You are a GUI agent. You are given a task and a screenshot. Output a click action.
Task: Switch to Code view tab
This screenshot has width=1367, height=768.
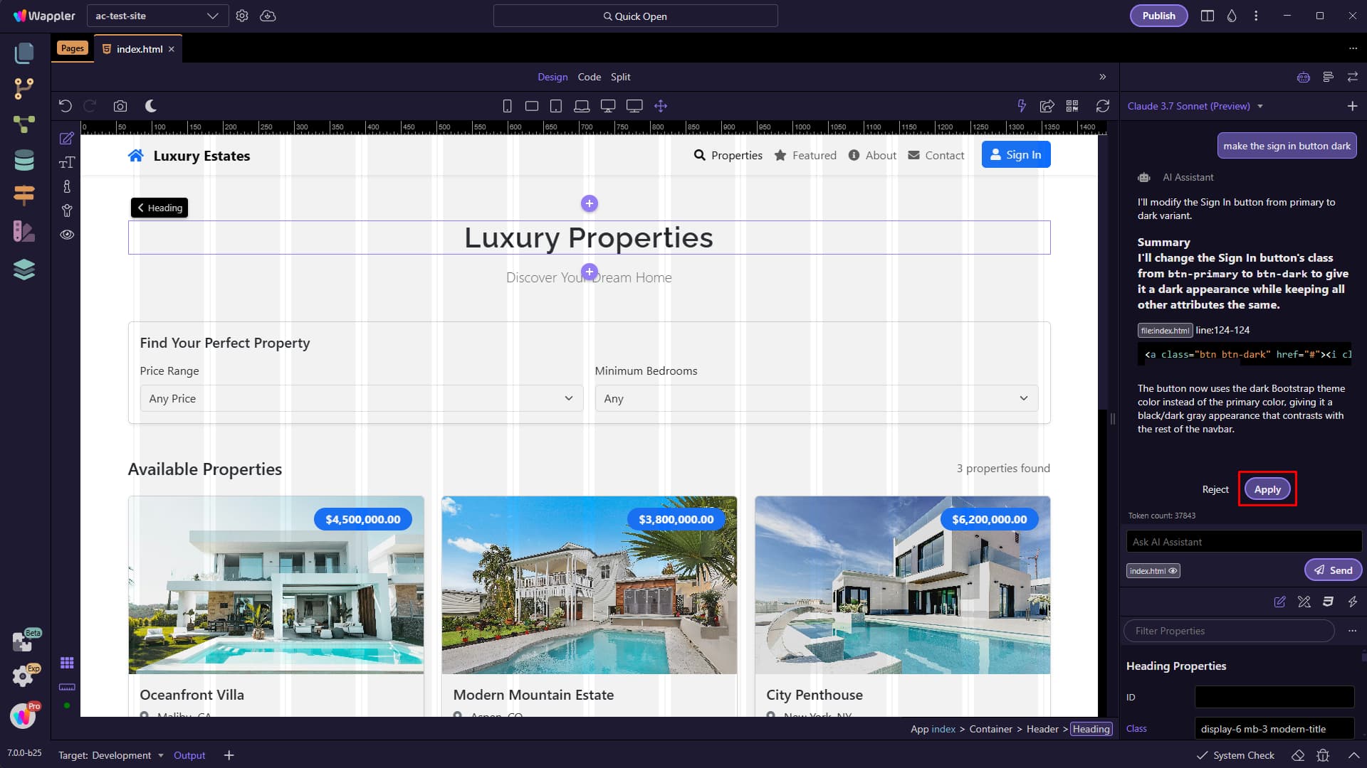[x=589, y=77]
